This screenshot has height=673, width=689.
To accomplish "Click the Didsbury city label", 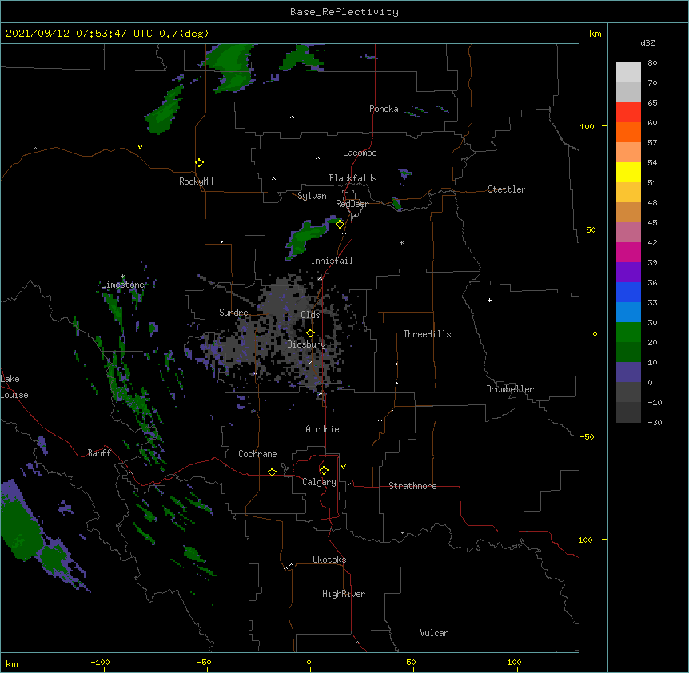I will pos(307,344).
